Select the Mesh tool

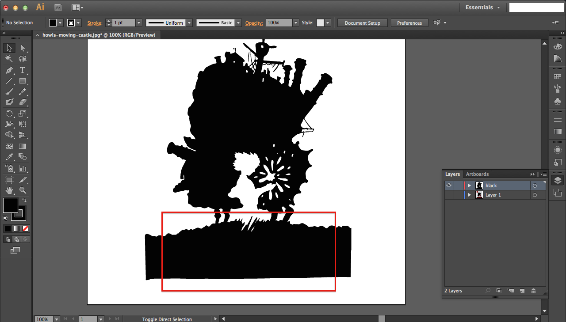click(9, 146)
